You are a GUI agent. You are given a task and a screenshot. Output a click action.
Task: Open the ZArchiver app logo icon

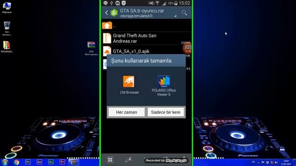tap(114, 13)
